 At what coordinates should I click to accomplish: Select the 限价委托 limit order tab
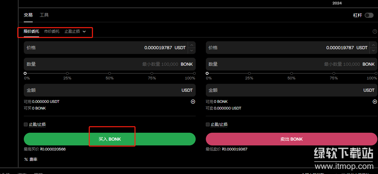click(x=31, y=31)
